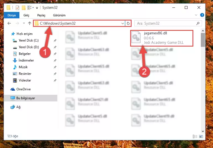Image resolution: width=213 pixels, height=148 pixels.
Task: Open the Dosya file menu tab
Action: pos(12,15)
